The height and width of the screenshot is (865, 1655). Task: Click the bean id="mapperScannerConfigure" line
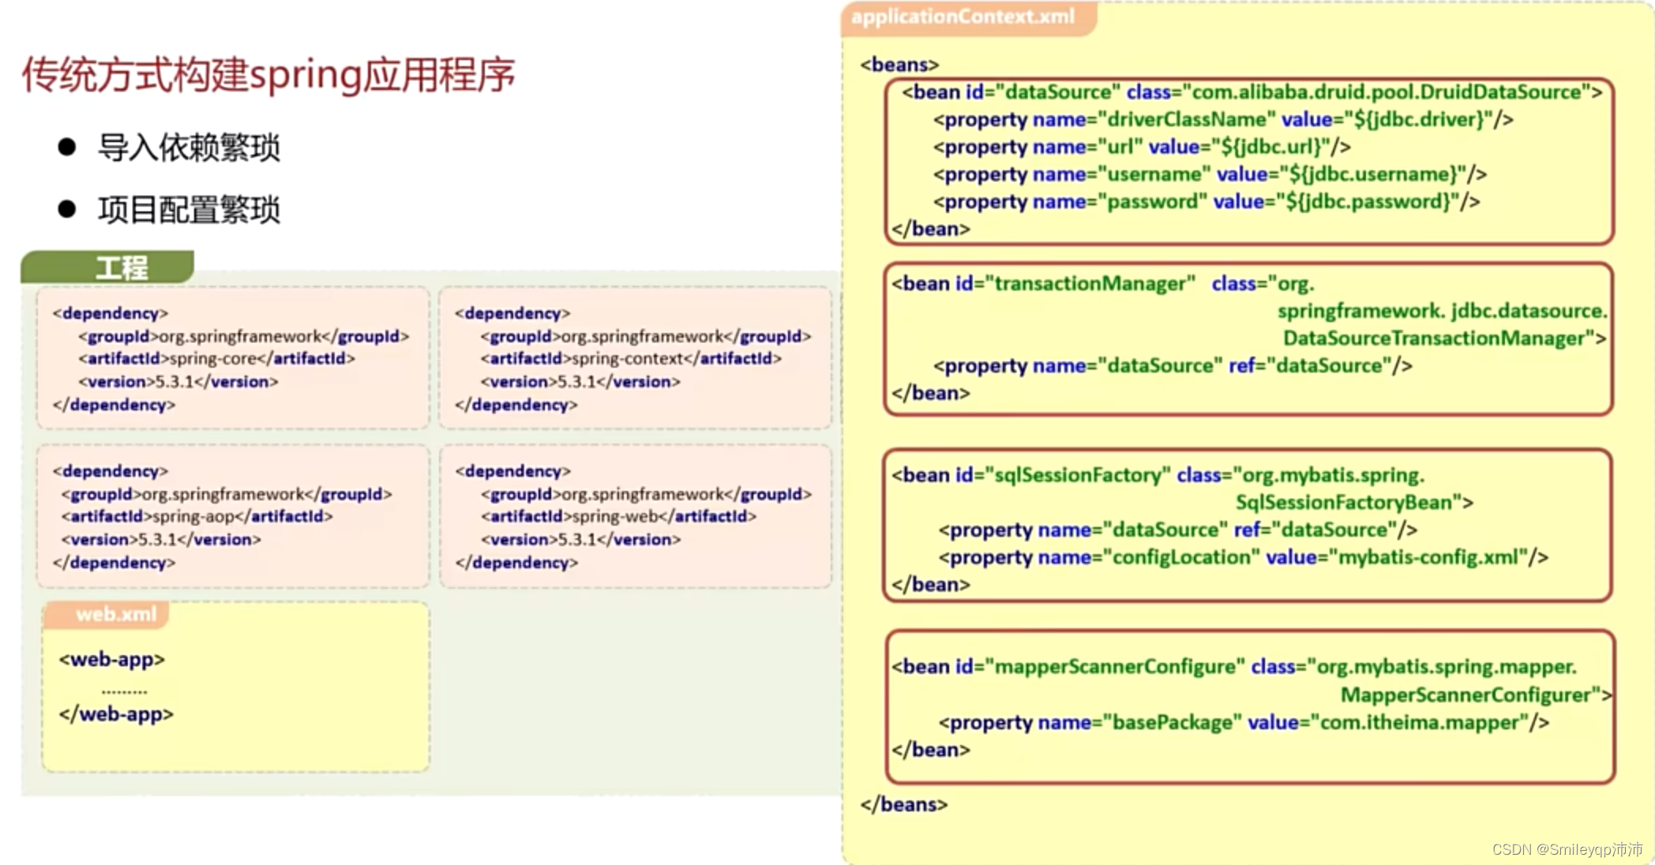(1234, 667)
